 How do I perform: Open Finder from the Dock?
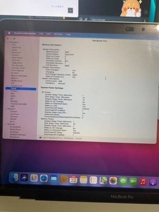(x=14, y=178)
